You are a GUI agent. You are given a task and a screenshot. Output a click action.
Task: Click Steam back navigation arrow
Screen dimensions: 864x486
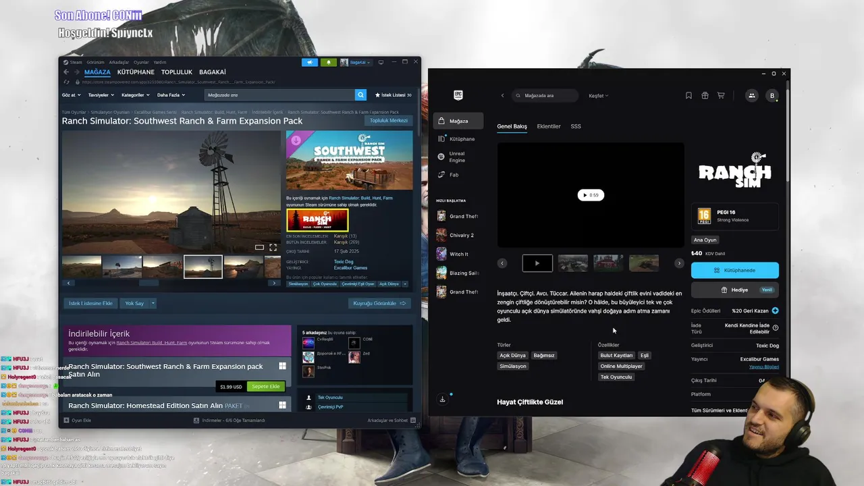pos(66,72)
